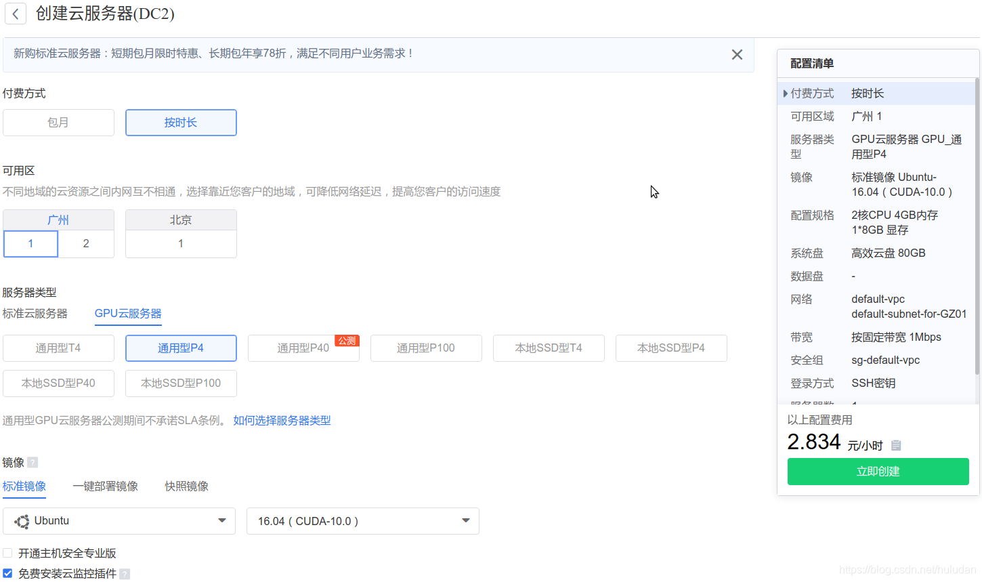
Task: Go back using the left chevron icon
Action: (x=16, y=14)
